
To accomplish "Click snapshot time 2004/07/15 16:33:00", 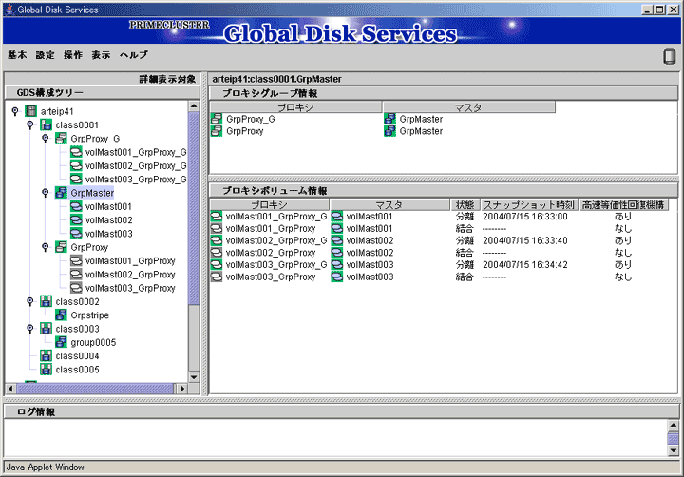I will [525, 216].
